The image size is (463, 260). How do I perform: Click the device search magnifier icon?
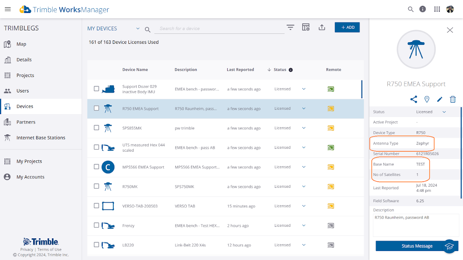[148, 30]
